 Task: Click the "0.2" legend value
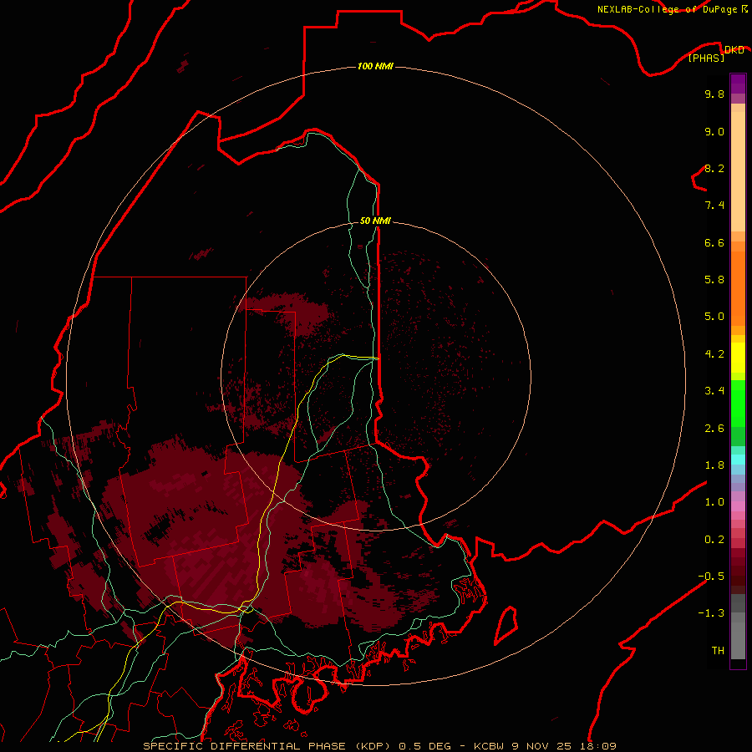(x=714, y=540)
